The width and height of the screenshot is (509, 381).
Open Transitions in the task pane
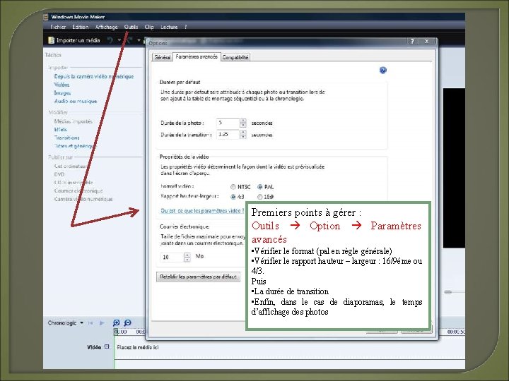(66, 138)
